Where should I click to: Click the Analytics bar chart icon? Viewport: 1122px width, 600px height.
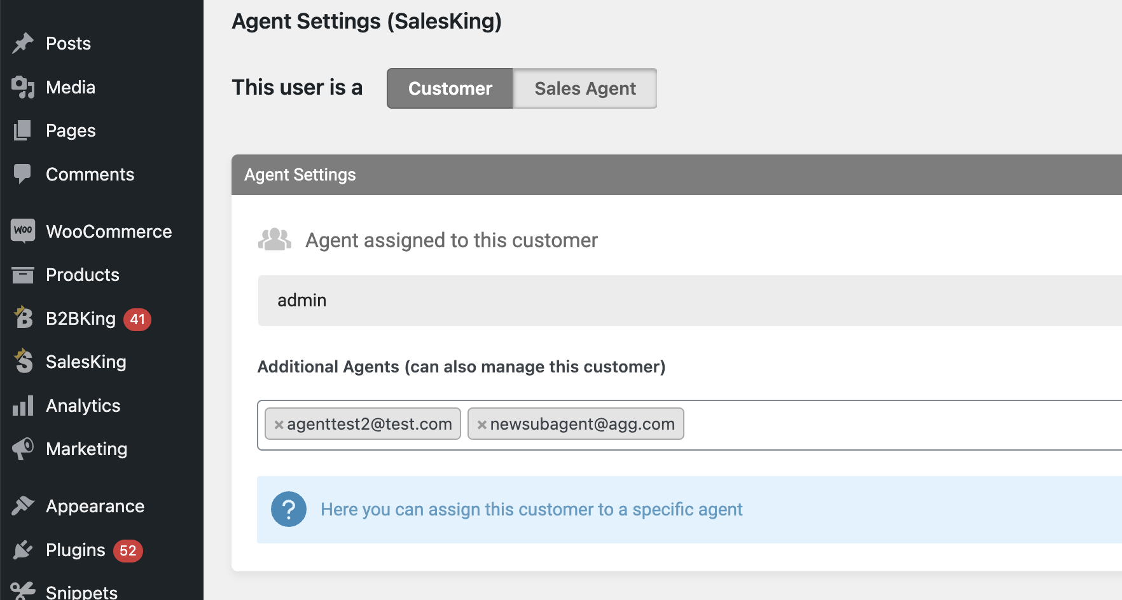(23, 406)
